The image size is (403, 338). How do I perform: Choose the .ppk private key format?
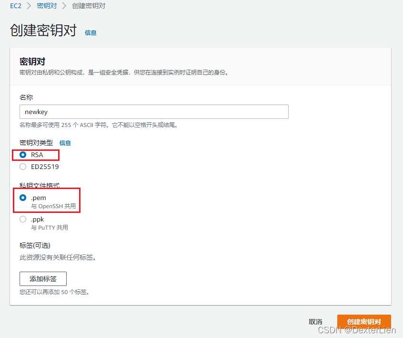click(23, 219)
